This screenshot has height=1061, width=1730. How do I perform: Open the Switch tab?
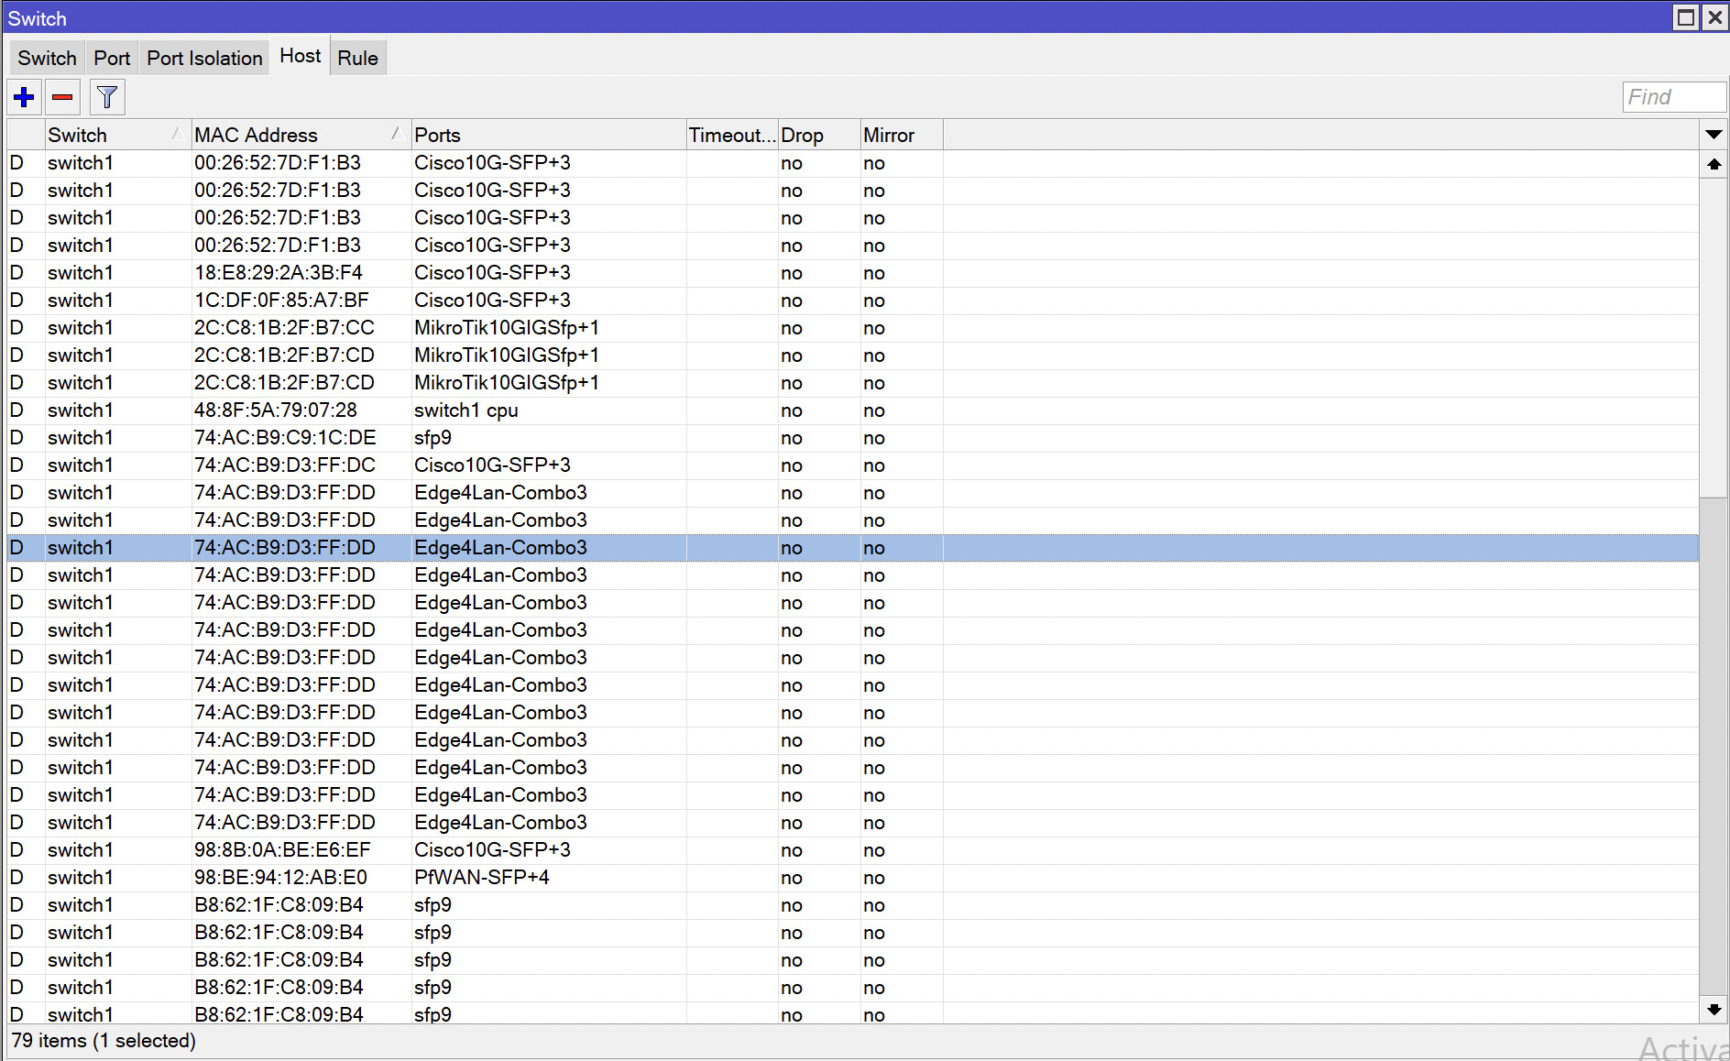click(x=46, y=57)
